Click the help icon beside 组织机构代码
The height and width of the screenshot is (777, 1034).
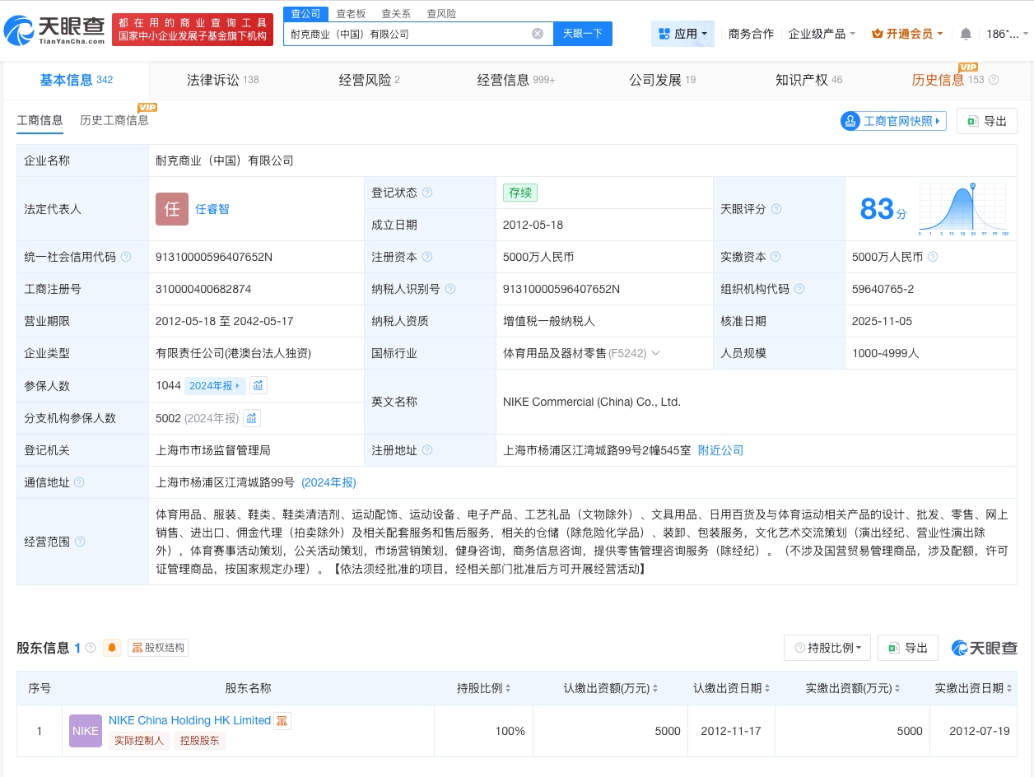coord(799,289)
